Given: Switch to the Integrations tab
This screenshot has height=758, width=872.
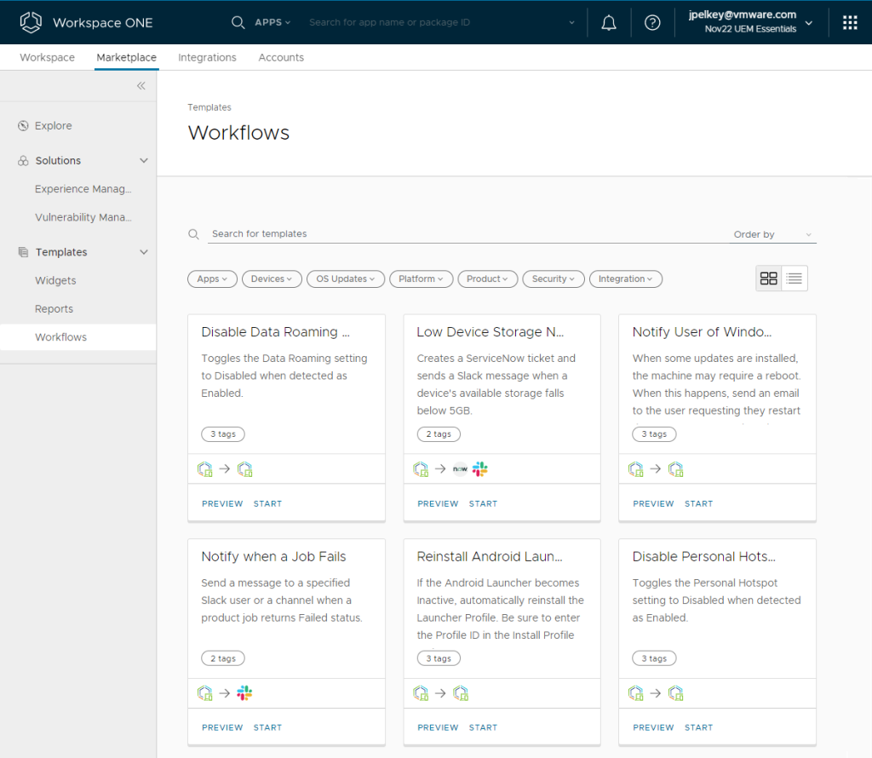Looking at the screenshot, I should point(207,58).
